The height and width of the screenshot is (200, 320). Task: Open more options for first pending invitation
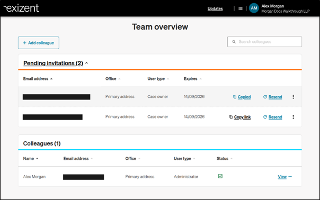294,97
